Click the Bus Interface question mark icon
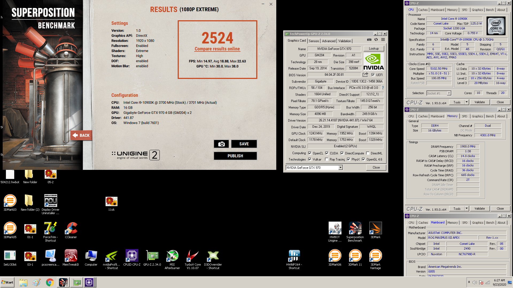Image resolution: width=513 pixels, height=288 pixels. tap(383, 88)
